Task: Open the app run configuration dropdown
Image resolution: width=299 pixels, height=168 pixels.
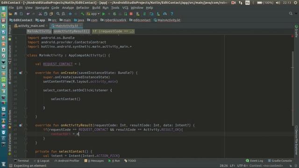Action: point(93,14)
